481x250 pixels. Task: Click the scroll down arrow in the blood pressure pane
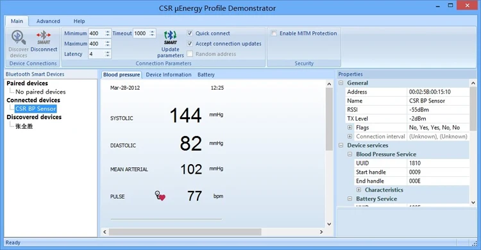329,224
